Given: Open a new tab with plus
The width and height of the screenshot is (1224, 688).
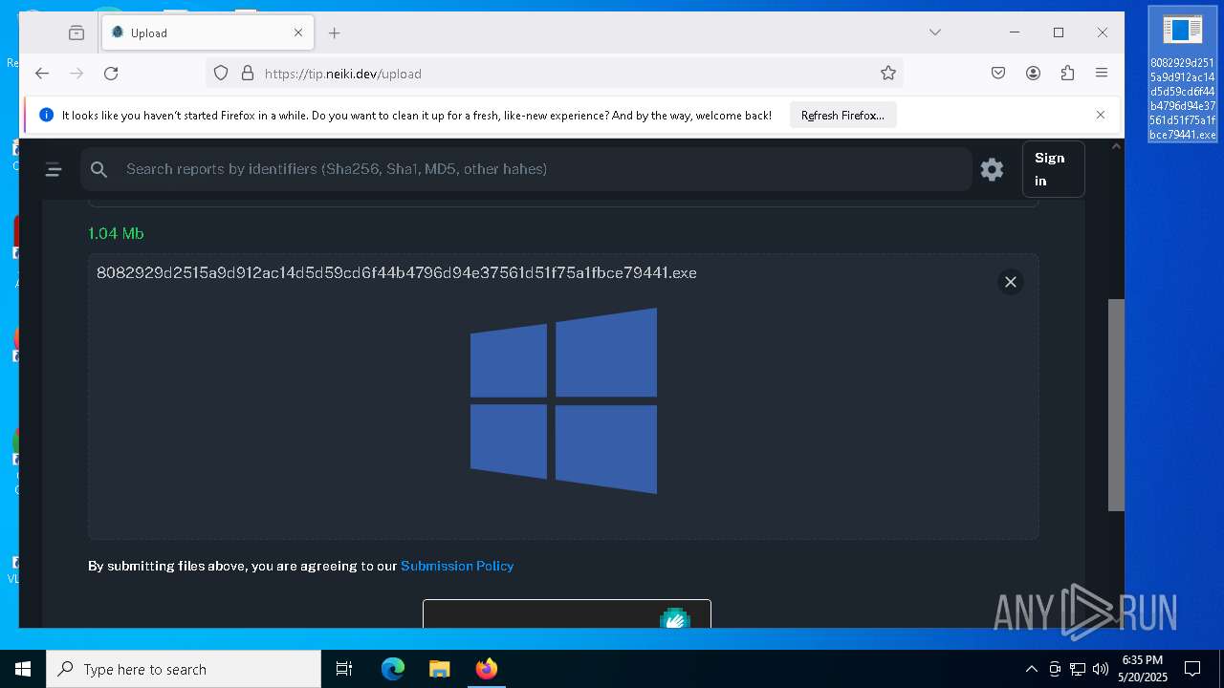Looking at the screenshot, I should [334, 32].
